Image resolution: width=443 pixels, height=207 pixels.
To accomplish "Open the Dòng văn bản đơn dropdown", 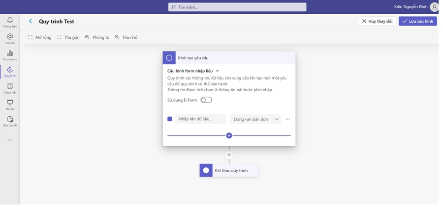I will (x=255, y=119).
